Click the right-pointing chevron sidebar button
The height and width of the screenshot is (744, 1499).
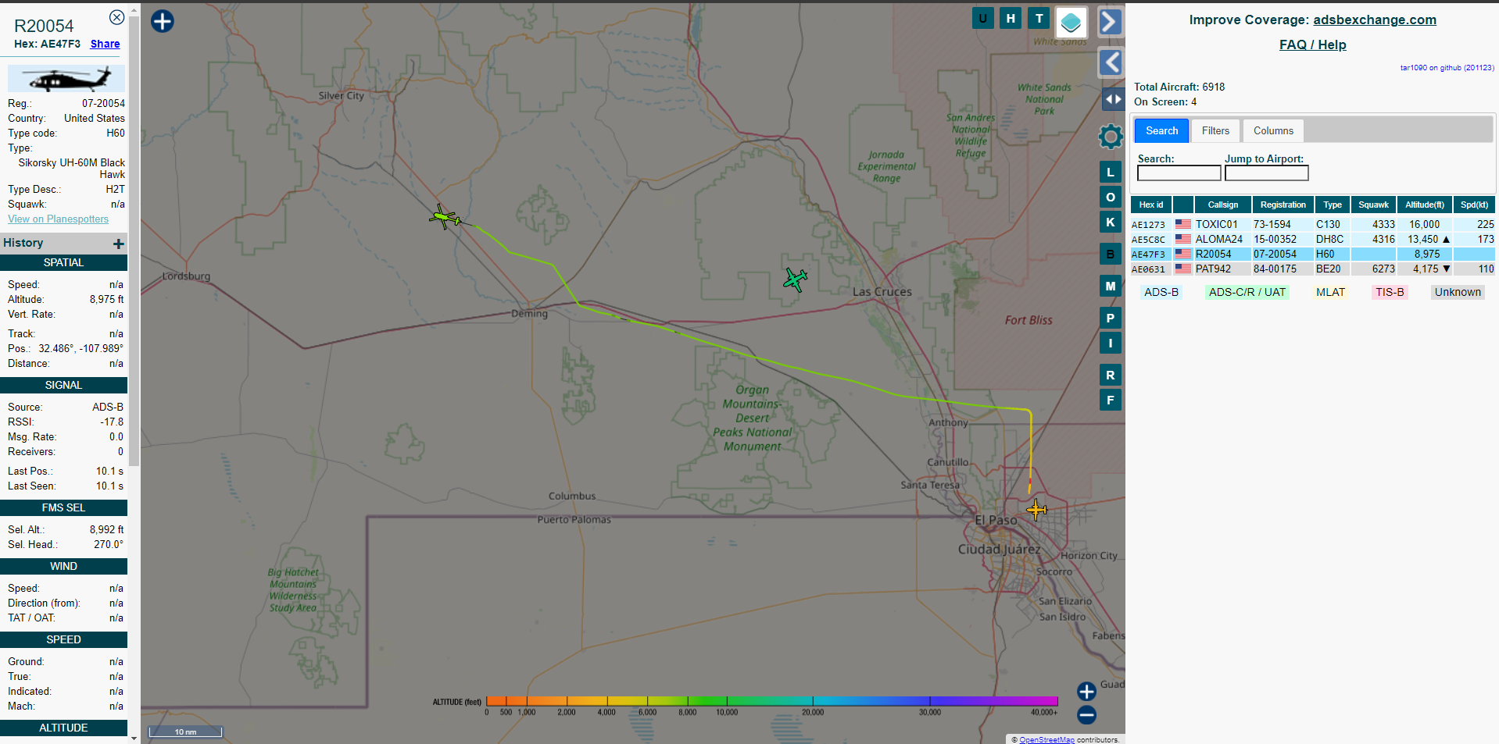1111,22
